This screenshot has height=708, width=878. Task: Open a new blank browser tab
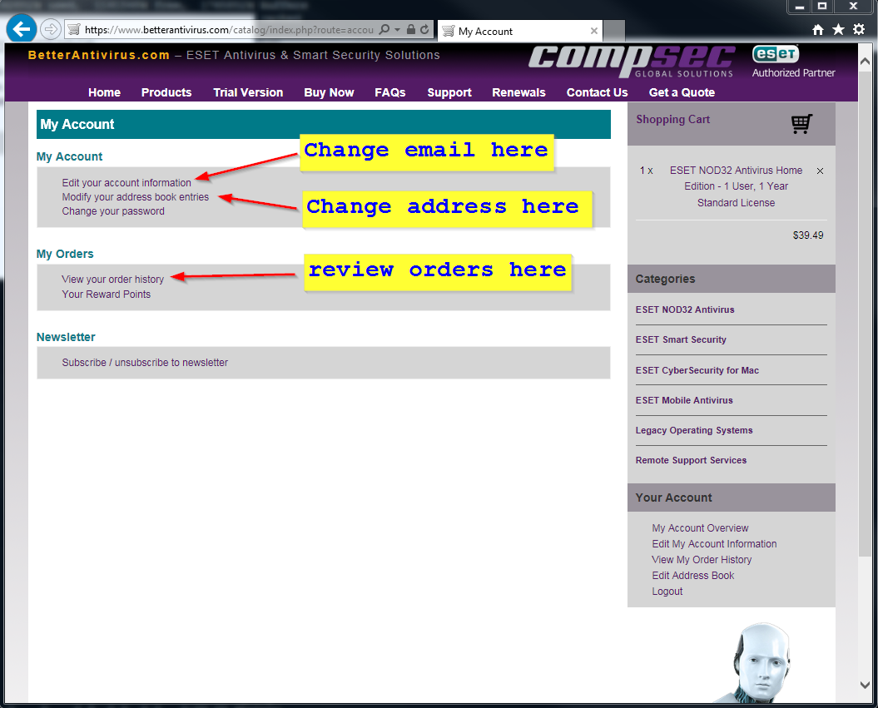pyautogui.click(x=614, y=31)
